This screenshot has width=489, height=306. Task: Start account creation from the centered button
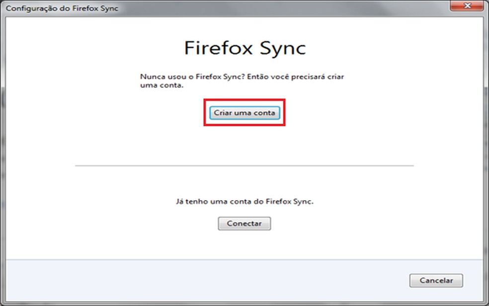[x=244, y=113]
